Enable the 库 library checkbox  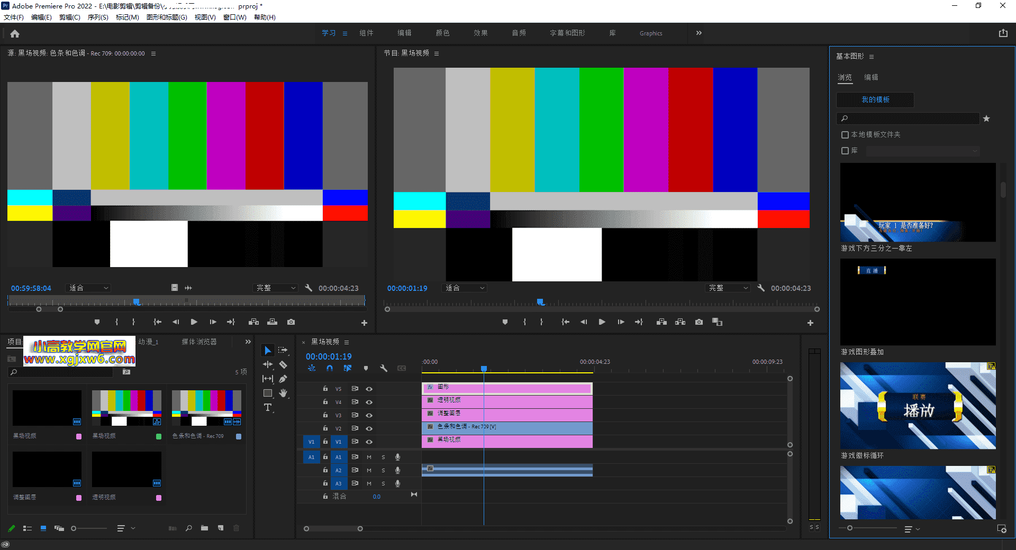point(845,151)
